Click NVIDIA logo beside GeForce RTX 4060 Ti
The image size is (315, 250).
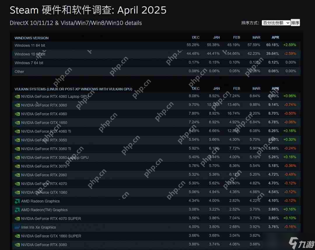[17, 131]
